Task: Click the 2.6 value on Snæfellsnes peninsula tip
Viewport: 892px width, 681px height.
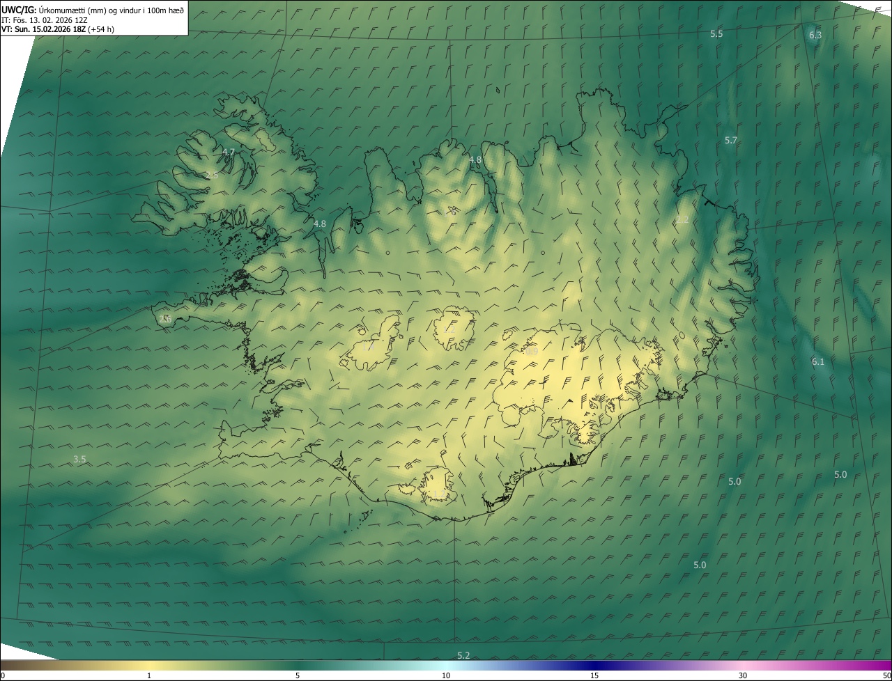Action: 165,319
